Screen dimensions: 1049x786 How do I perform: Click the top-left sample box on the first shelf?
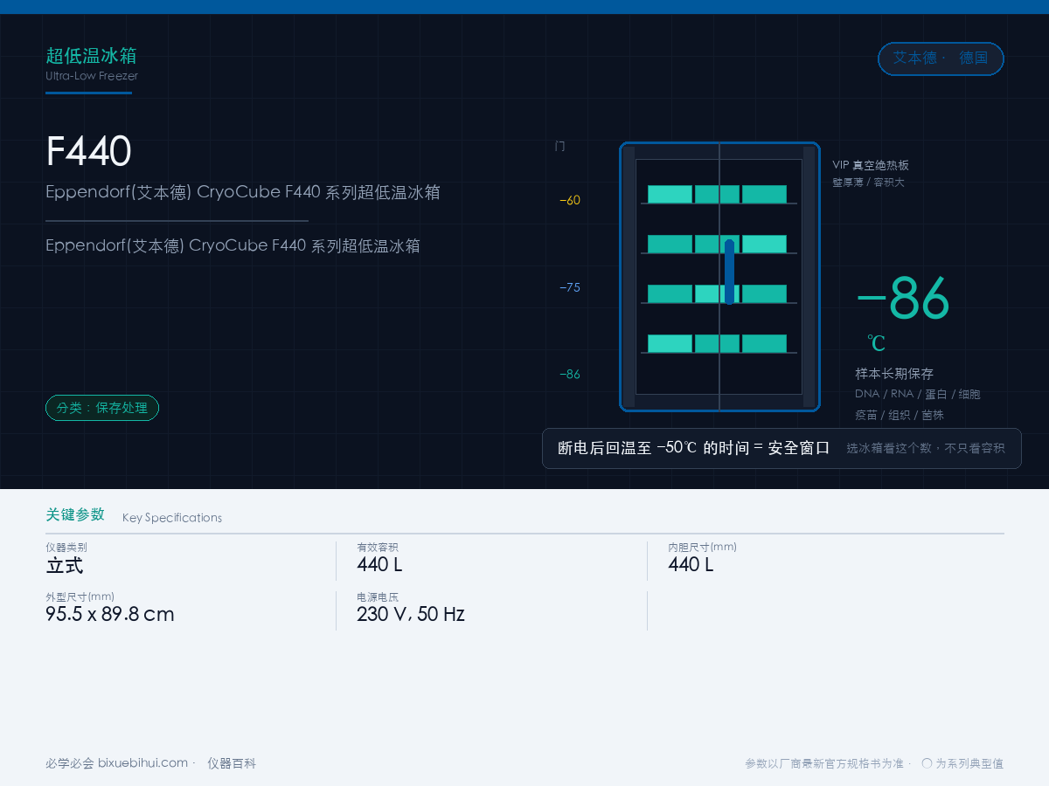(x=670, y=194)
